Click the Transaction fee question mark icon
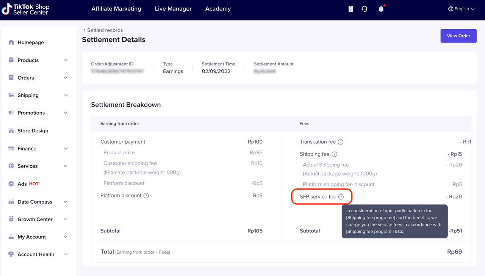The height and width of the screenshot is (276, 485). [341, 142]
